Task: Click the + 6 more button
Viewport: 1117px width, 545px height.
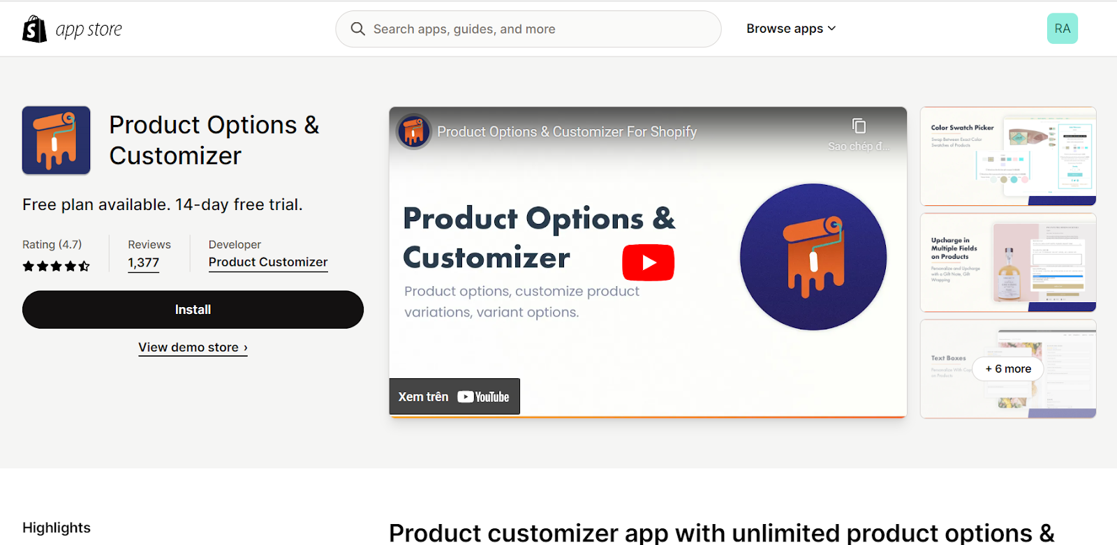Action: tap(1008, 369)
